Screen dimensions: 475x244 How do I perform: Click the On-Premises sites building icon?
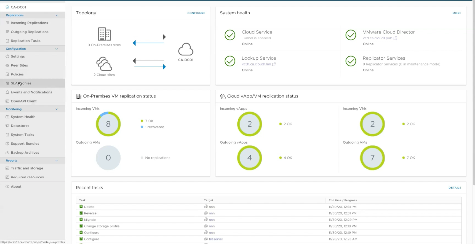pos(104,34)
